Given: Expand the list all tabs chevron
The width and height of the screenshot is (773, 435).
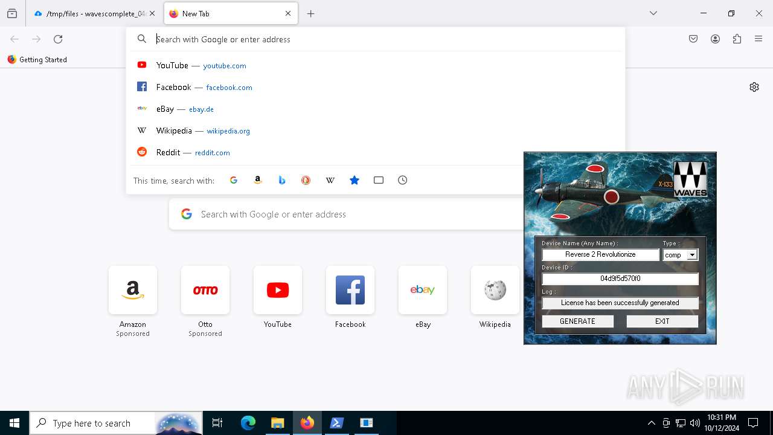Looking at the screenshot, I should (x=653, y=13).
